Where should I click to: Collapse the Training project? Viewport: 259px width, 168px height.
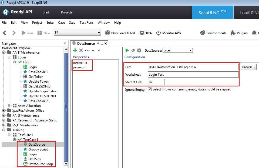click(x=4, y=130)
